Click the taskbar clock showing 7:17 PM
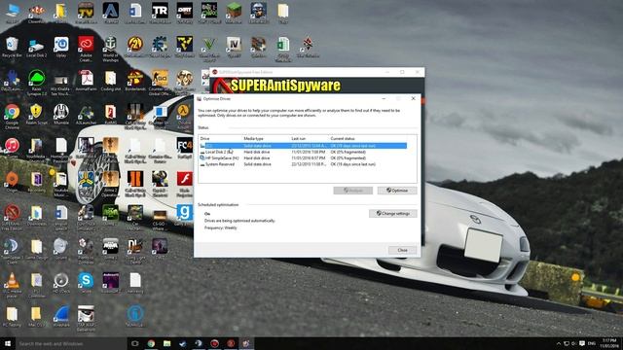This screenshot has width=623, height=350. click(609, 343)
